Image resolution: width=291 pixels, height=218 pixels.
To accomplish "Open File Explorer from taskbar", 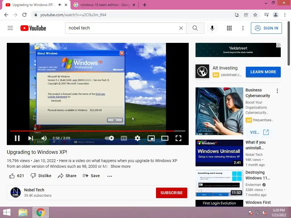I will (23, 212).
